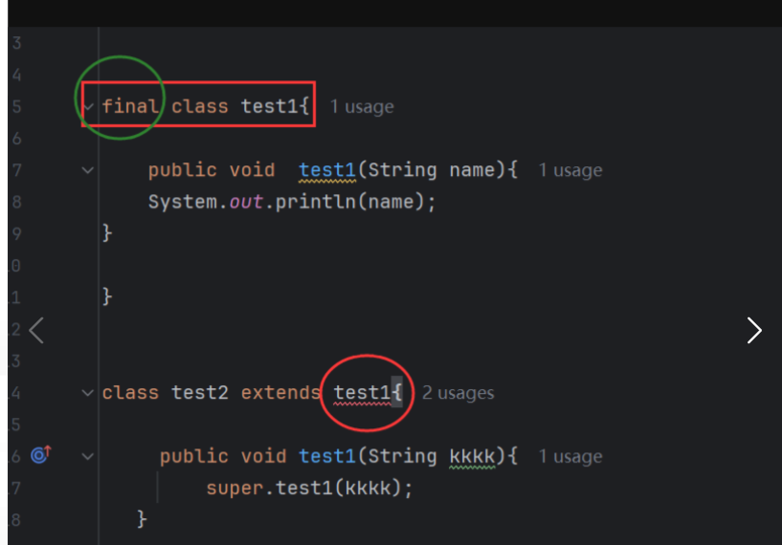The height and width of the screenshot is (545, 782).
Task: Click the test1 method name on line 7
Action: [x=326, y=170]
